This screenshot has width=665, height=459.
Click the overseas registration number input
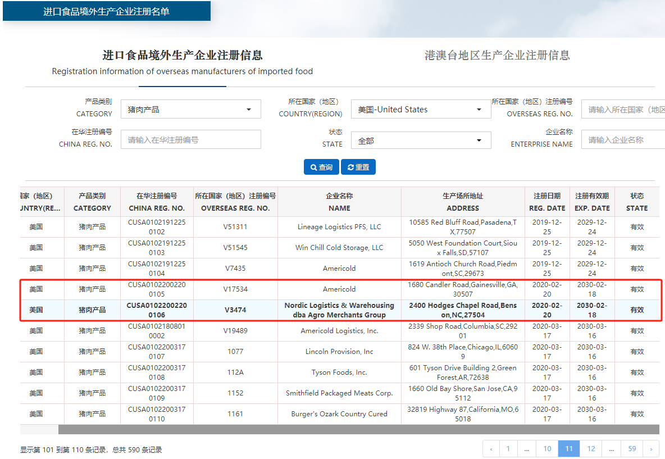(x=622, y=110)
